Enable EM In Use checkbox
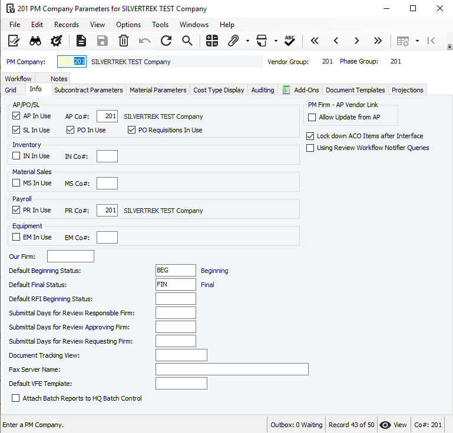The height and width of the screenshot is (433, 453). (16, 237)
